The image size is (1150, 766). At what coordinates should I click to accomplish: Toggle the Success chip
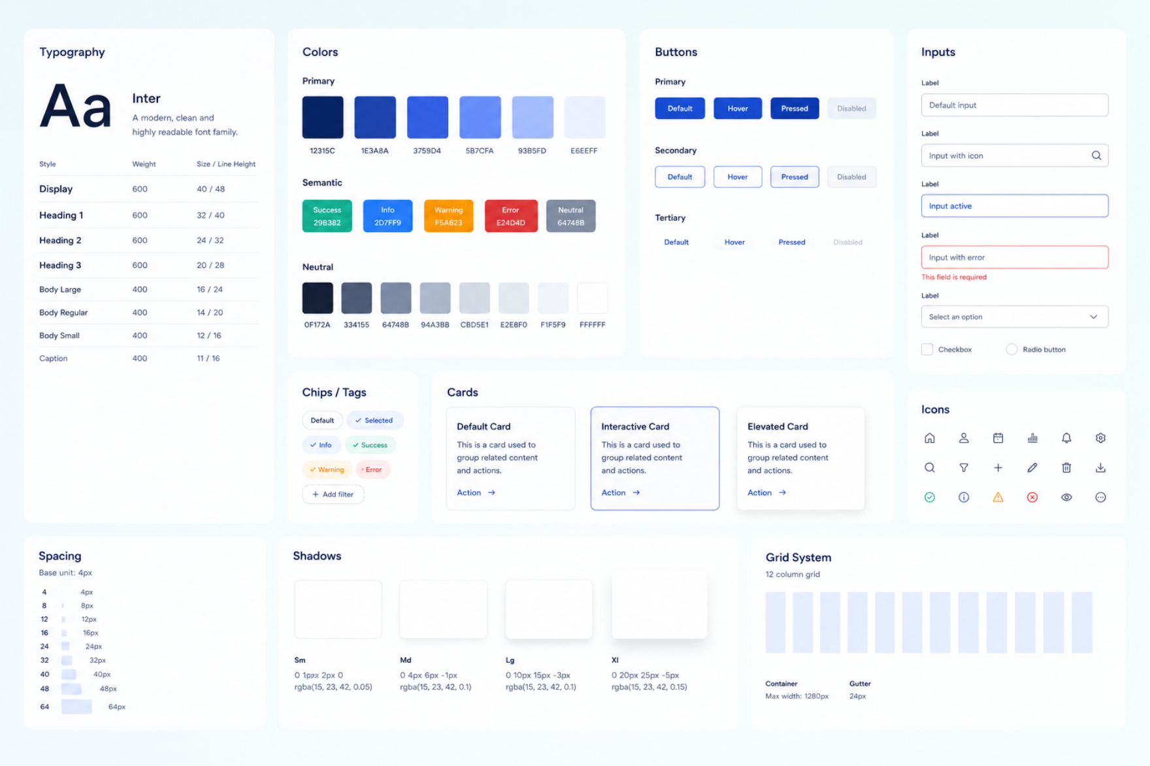point(370,445)
